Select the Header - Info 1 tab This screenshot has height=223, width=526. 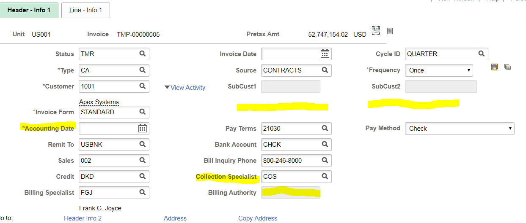pos(29,10)
